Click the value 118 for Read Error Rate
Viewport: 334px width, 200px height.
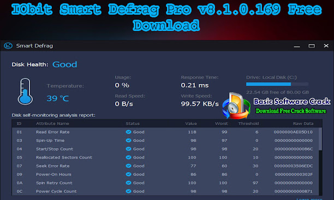[x=192, y=132]
